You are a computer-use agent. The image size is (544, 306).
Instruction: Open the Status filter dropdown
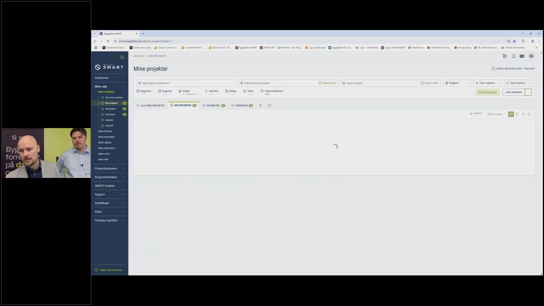pos(248,92)
